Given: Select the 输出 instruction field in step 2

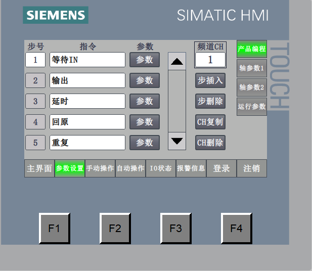Looking at the screenshot, I should pos(87,80).
